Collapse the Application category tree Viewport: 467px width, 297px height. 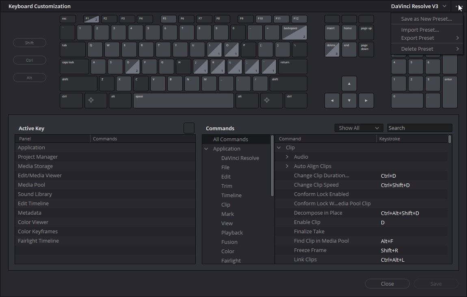click(x=206, y=148)
